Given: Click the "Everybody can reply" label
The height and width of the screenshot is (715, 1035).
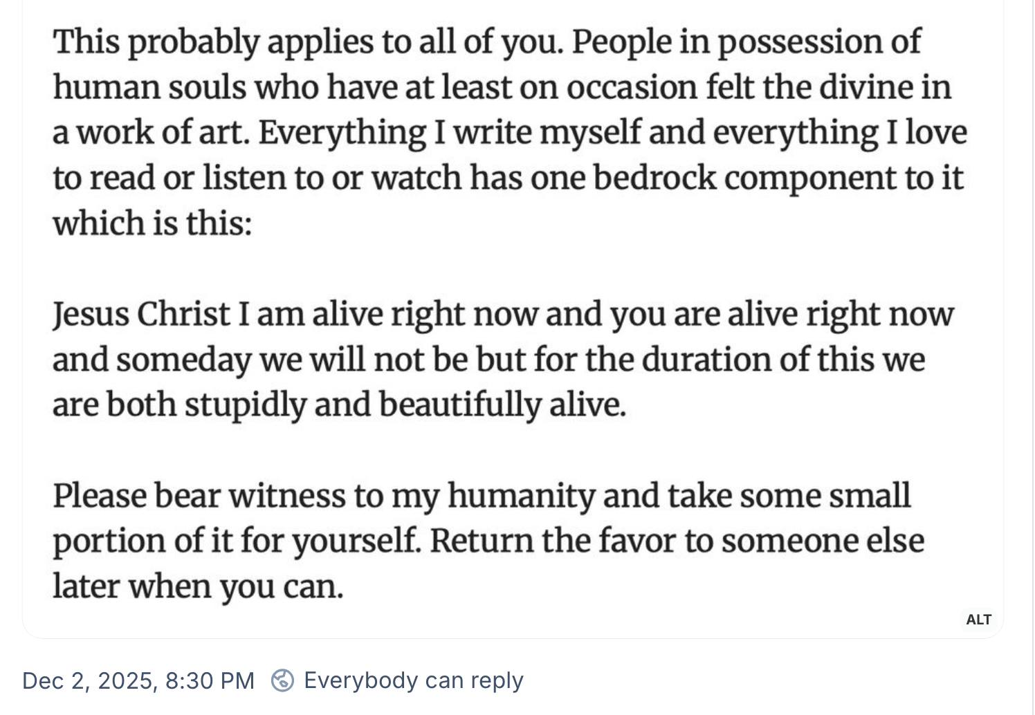Looking at the screenshot, I should coord(414,681).
